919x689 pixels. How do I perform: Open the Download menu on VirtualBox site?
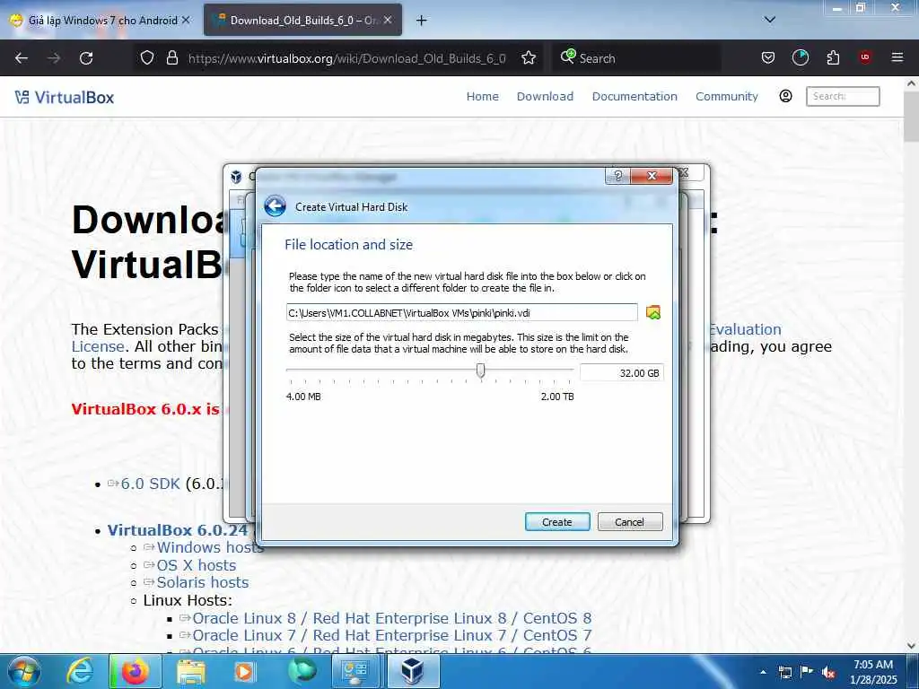[x=545, y=97]
